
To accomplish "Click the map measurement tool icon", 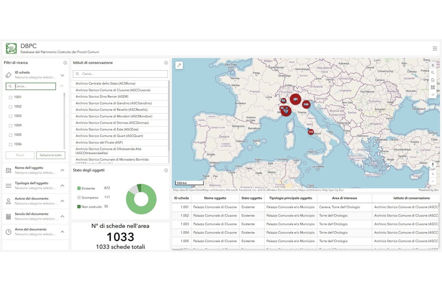I will 179,65.
